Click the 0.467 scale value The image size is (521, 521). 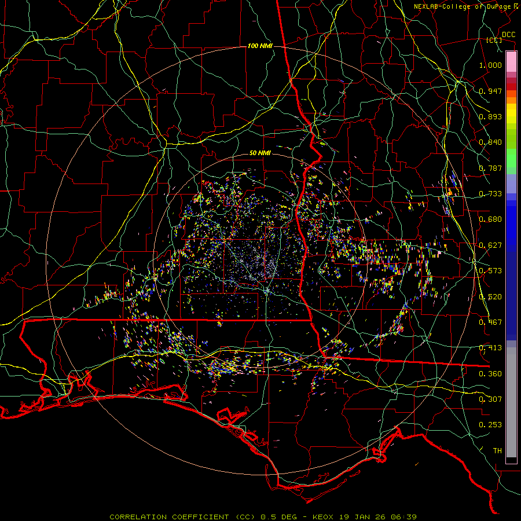point(490,322)
